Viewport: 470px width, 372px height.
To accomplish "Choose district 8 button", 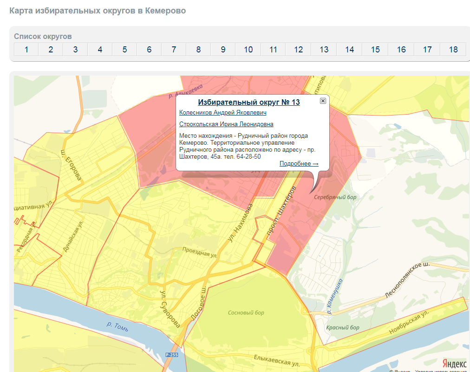I will click(x=198, y=50).
